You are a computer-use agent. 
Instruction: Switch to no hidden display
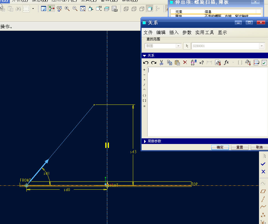(x=142, y=9)
